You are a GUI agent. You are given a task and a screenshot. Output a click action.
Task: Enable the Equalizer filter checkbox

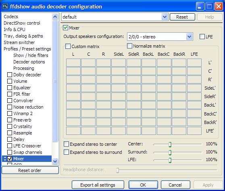click(x=10, y=88)
